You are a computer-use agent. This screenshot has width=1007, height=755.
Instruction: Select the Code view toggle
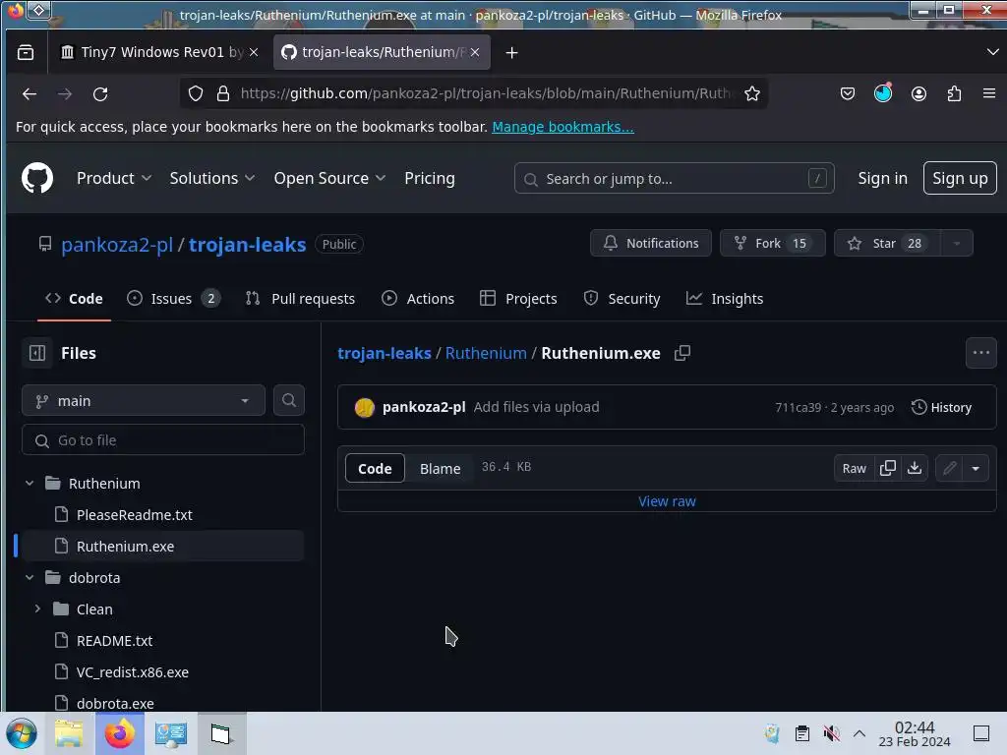(x=375, y=468)
